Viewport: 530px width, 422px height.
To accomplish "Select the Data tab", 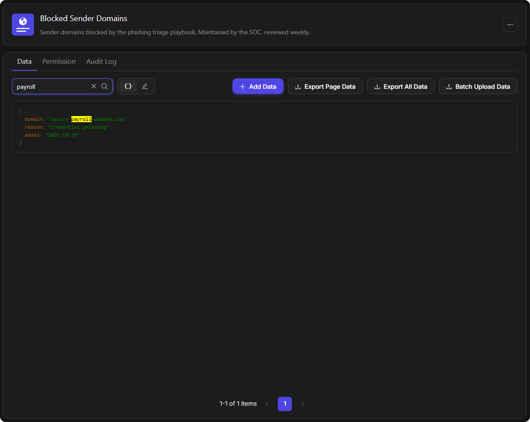I will pyautogui.click(x=24, y=62).
